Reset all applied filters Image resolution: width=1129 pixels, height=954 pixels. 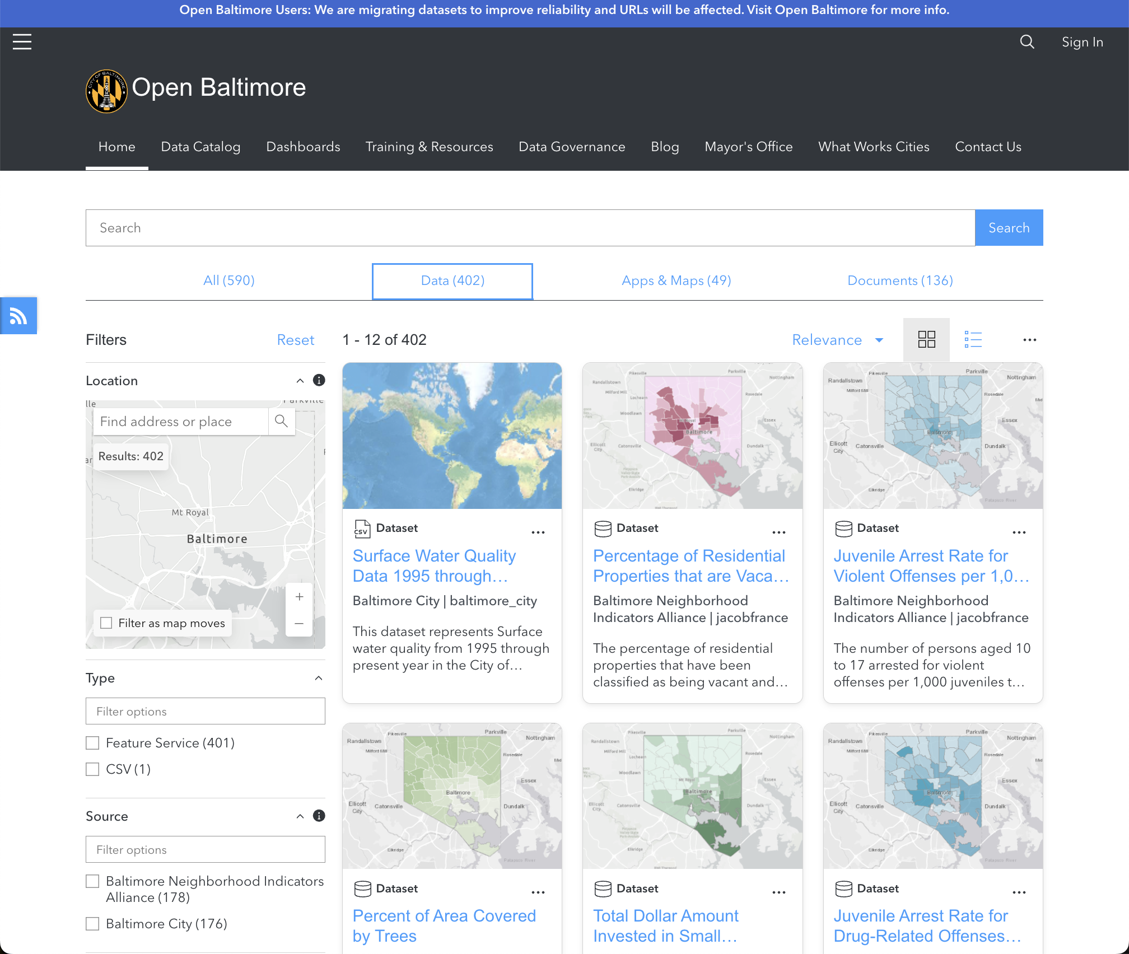pos(295,340)
